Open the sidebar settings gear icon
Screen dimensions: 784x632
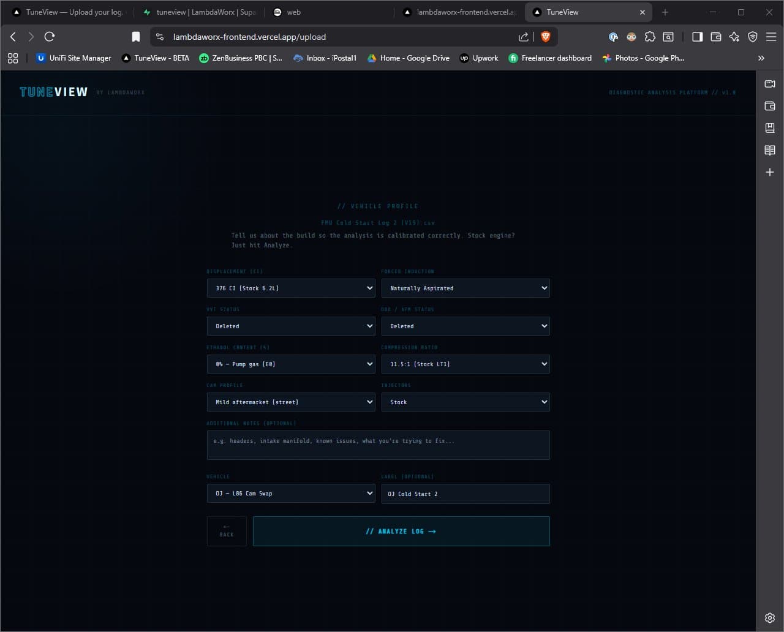(770, 618)
